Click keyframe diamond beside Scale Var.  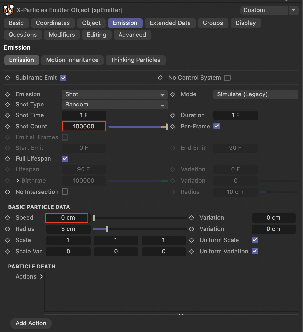8,252
